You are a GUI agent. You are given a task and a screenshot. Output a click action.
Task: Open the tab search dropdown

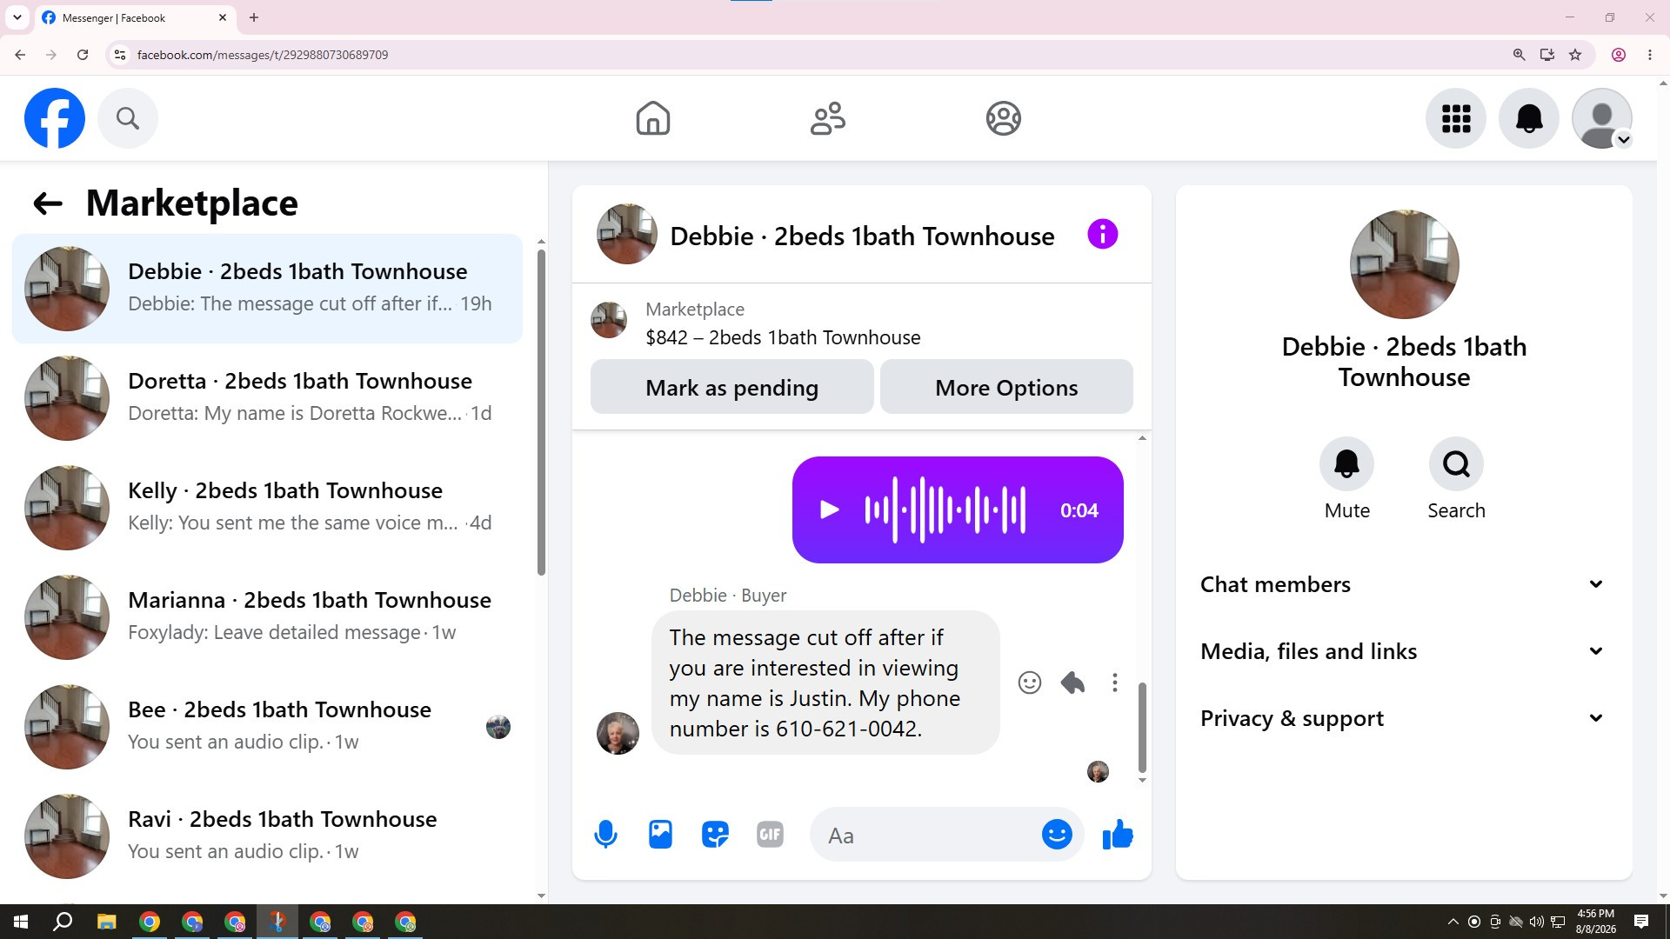pos(17,17)
